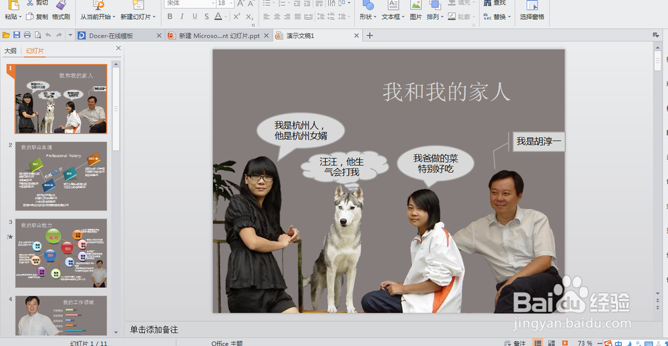Toggle Italic formatting
This screenshot has width=668, height=346.
click(x=182, y=17)
